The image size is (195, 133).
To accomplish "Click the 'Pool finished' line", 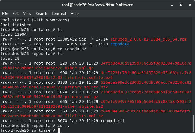I will pos(16,25).
